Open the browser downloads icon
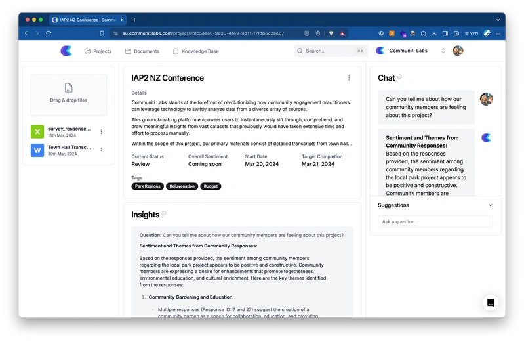Image resolution: width=524 pixels, height=342 pixels. tap(434, 33)
